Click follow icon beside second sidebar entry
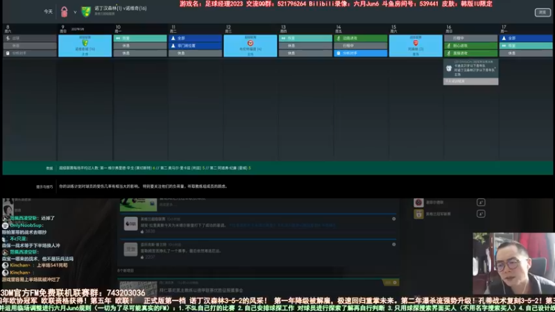555x312 pixels. click(481, 214)
